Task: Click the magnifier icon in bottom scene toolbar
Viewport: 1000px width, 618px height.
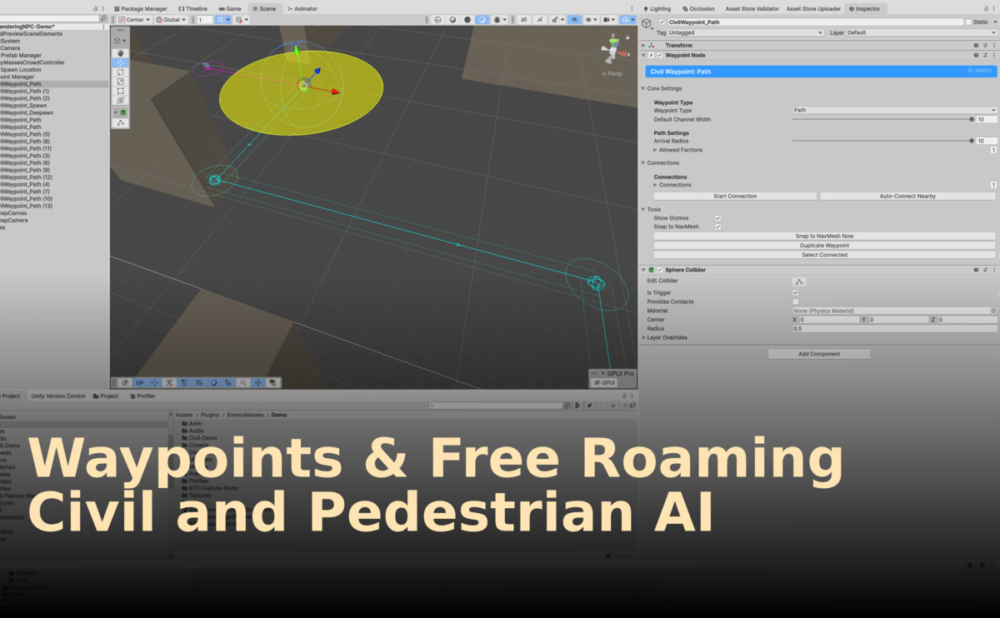Action: tap(243, 382)
